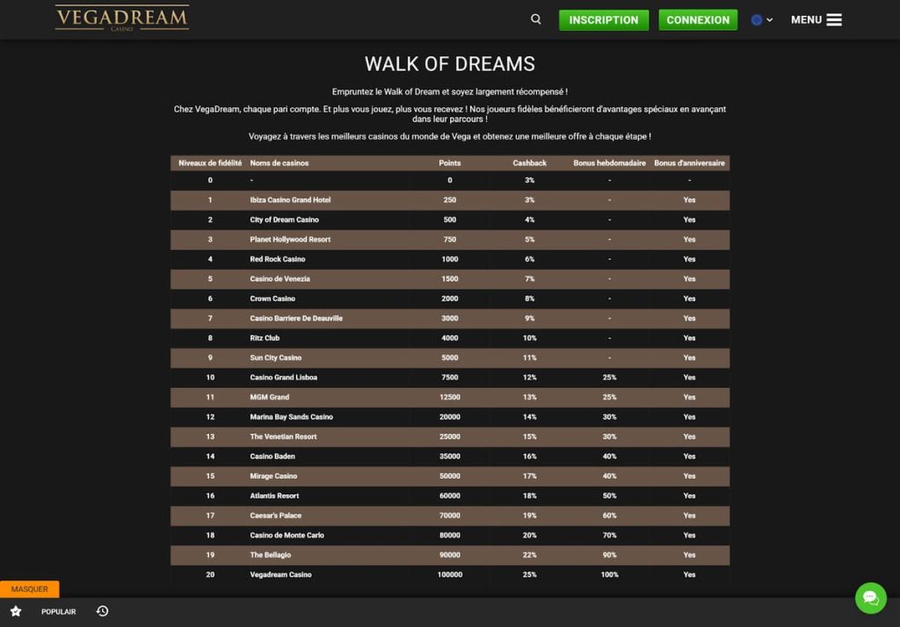Viewport: 900px width, 627px height.
Task: Click the 'Noms de casinos' column header
Action: [279, 163]
